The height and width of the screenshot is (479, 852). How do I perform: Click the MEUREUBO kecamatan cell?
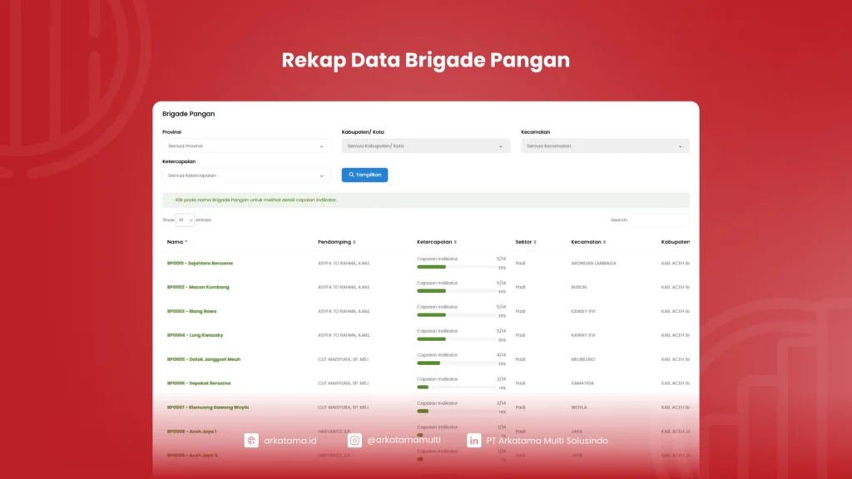tap(583, 359)
